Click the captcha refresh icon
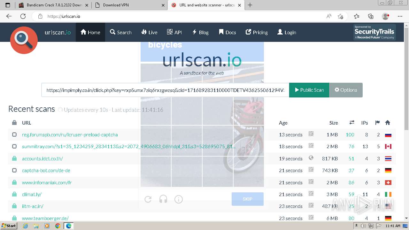Viewport: 409px width, 230px height. point(148,199)
